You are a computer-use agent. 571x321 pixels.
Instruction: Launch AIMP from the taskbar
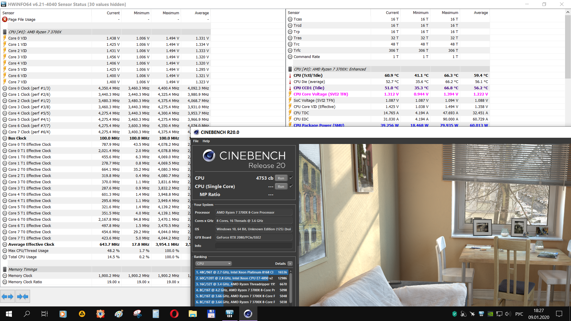coord(82,314)
